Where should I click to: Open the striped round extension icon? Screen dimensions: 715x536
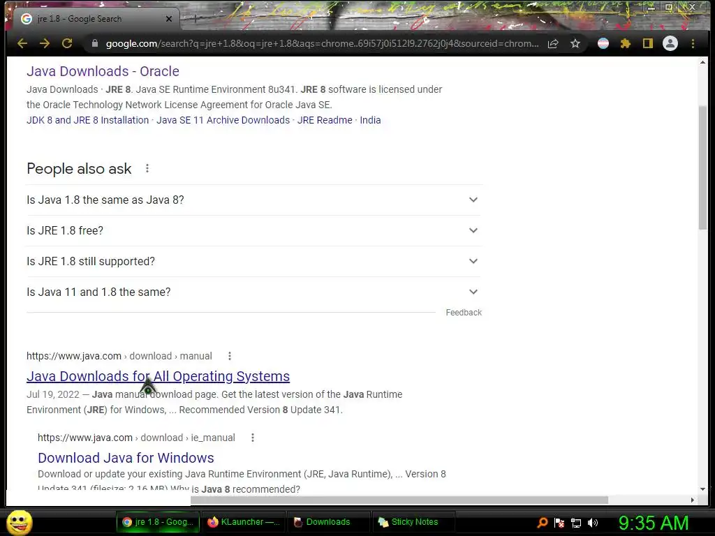(x=603, y=44)
